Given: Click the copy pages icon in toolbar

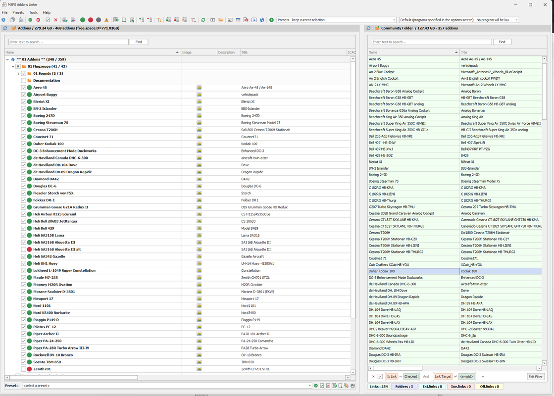Looking at the screenshot, I should pos(13,20).
